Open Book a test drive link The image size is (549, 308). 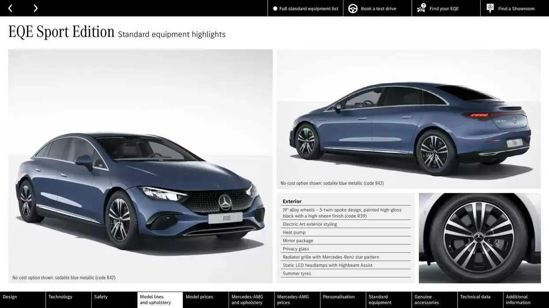377,8
